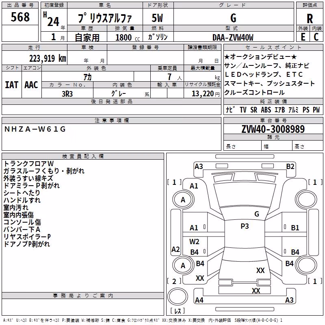Image resolution: width=325 pixels, height=325 pixels.
Task: Click the air conditioner value AAC
Action: pyautogui.click(x=31, y=85)
